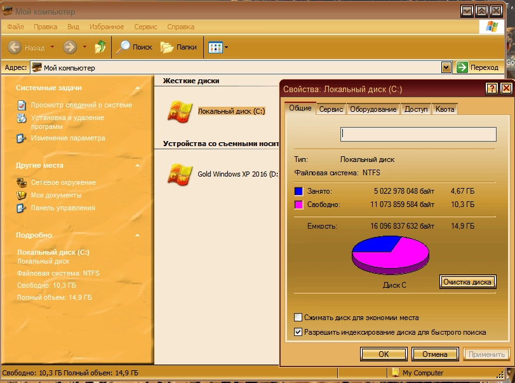Image resolution: width=515 pixels, height=383 pixels.
Task: Click the Мои документы icon
Action: 22,195
